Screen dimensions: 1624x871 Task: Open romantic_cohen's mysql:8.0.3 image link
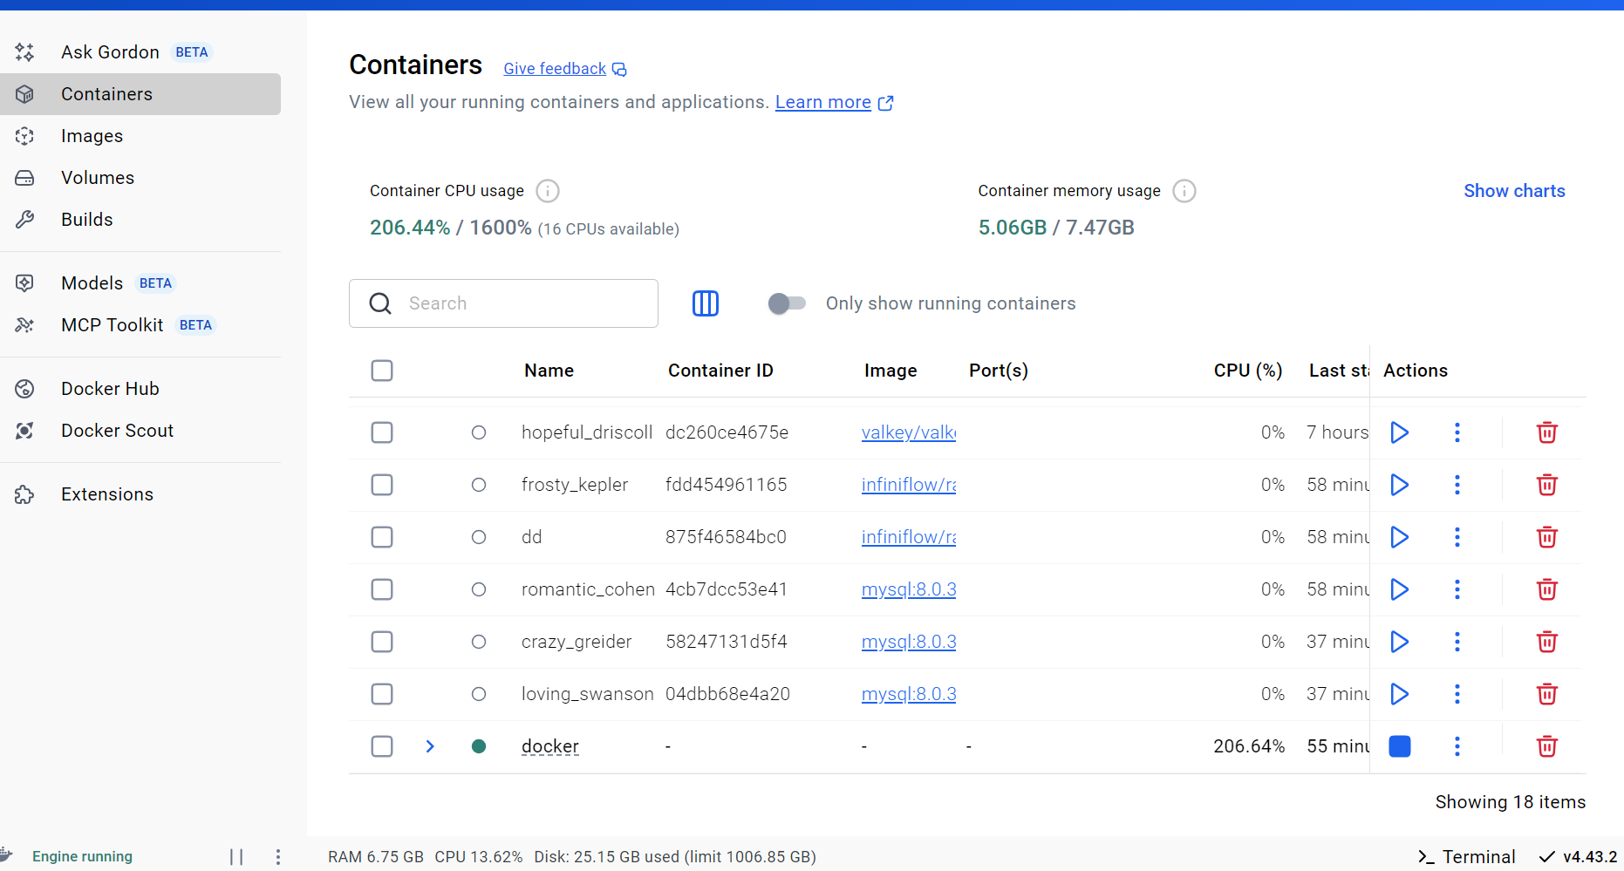click(909, 589)
